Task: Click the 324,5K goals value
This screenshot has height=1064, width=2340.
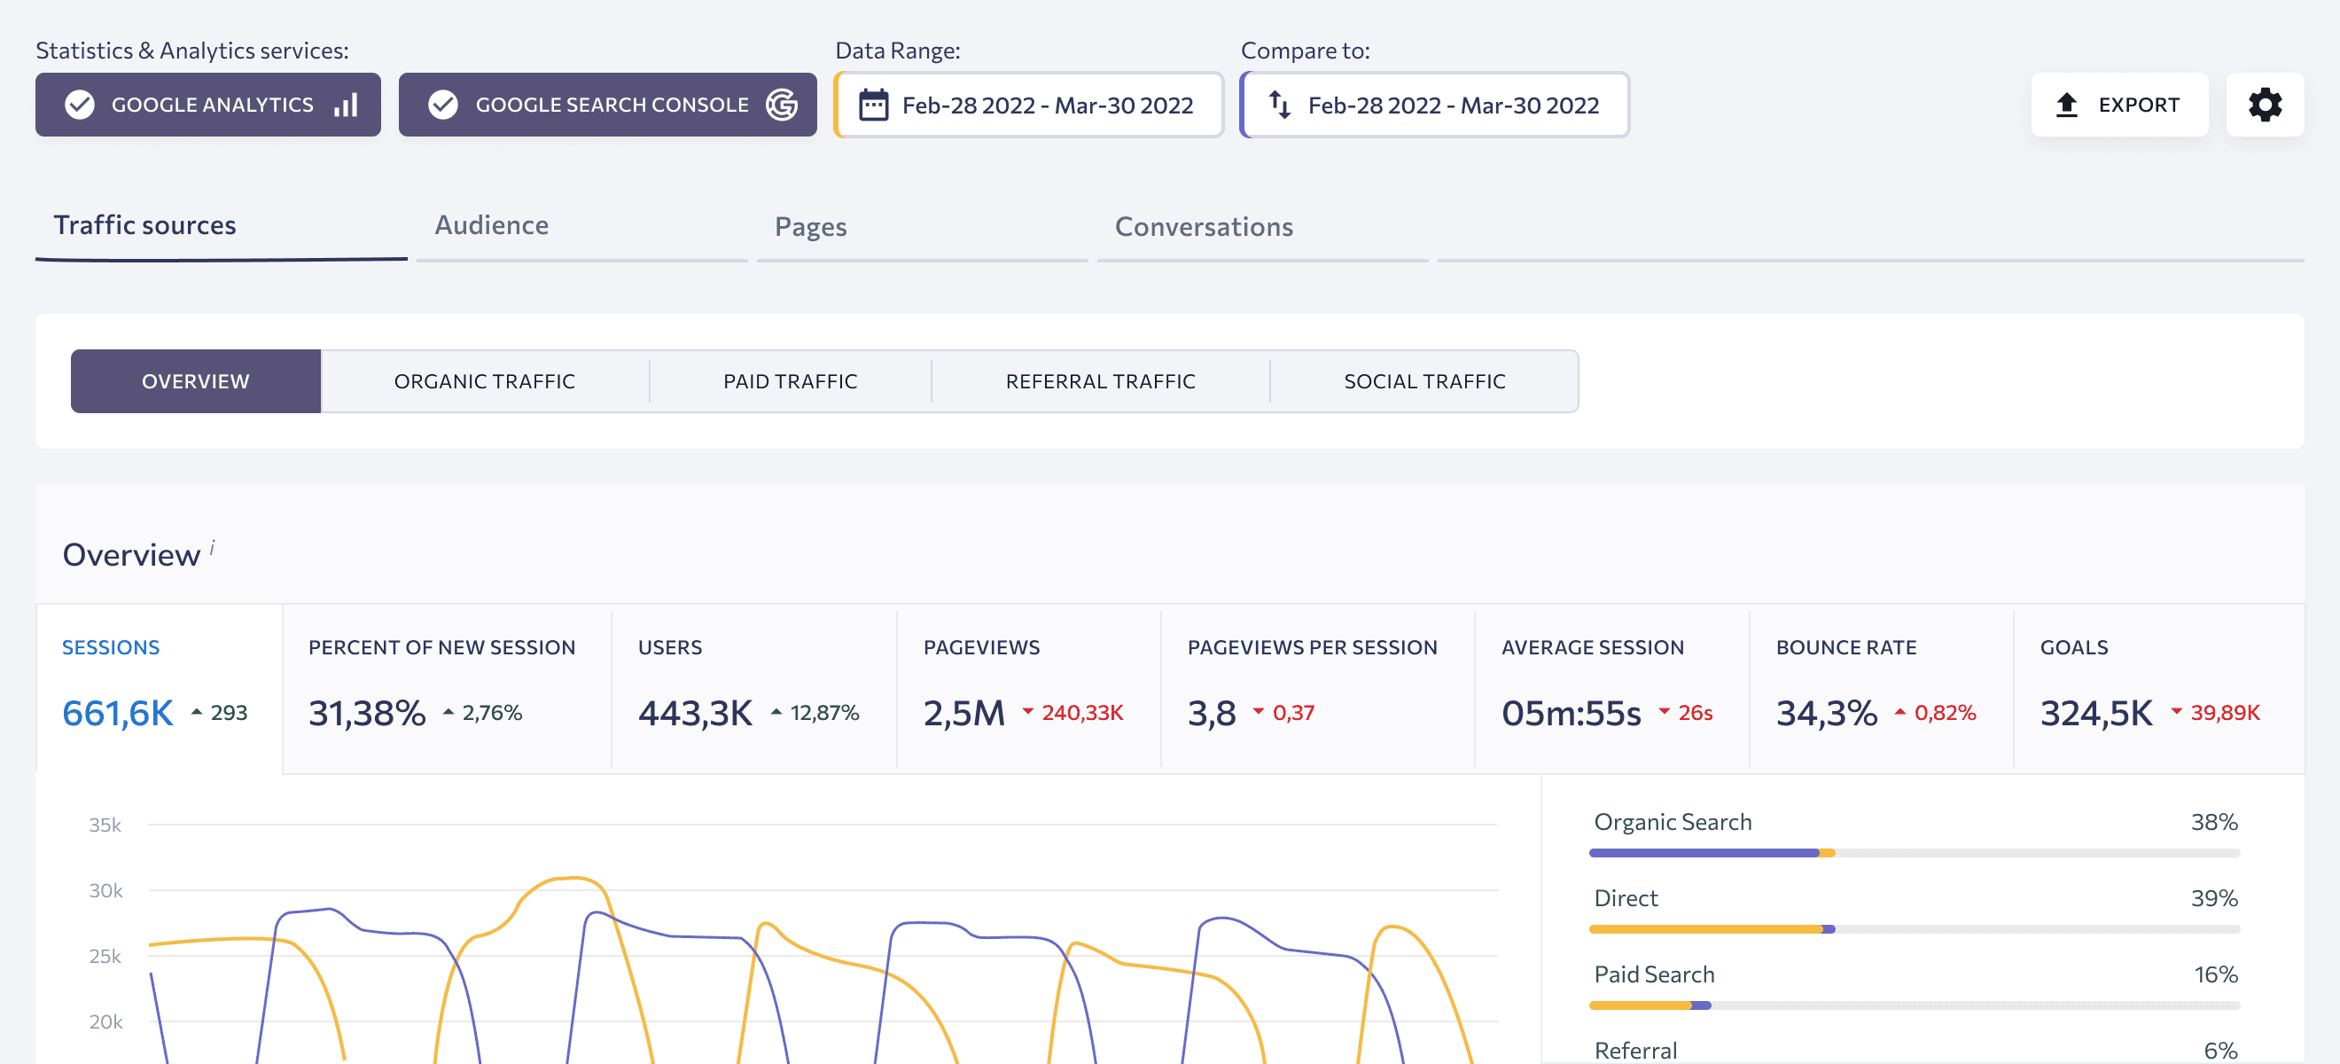Action: click(x=2095, y=712)
